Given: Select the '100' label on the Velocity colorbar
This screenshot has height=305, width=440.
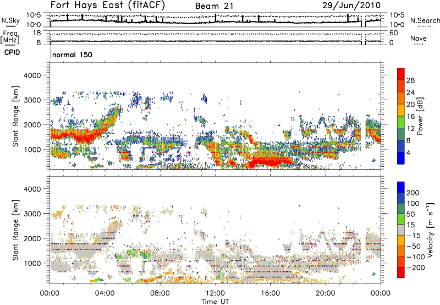Looking at the screenshot, I should [x=413, y=204].
